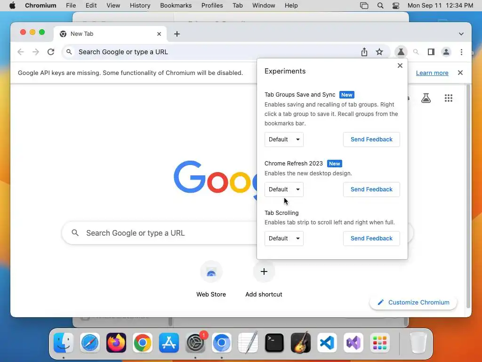Open TextEdit from the Dock
482x362 pixels.
coord(248,343)
